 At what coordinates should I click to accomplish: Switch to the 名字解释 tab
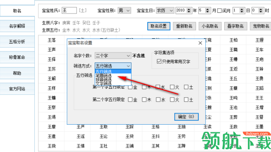coord(17,26)
